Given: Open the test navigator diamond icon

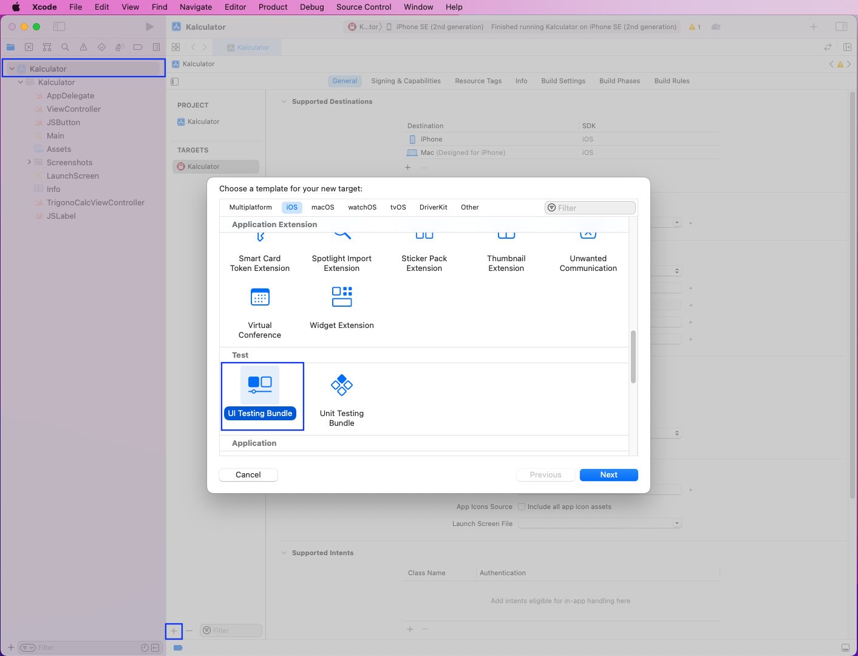Looking at the screenshot, I should click(101, 47).
